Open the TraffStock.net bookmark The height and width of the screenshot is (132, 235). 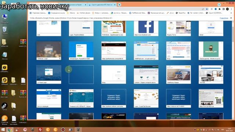click(x=137, y=13)
